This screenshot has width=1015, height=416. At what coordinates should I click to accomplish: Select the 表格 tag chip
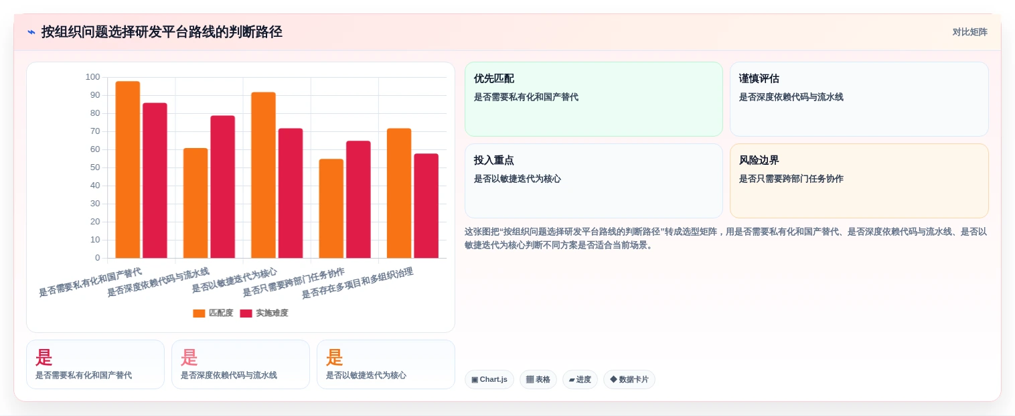(x=538, y=380)
